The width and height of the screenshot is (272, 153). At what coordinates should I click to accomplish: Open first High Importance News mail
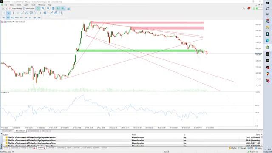pos(132,137)
